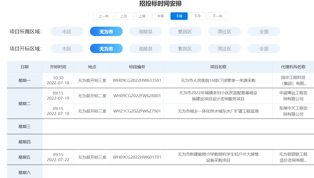Choose 湾沚区 under 项目开标区域

pyautogui.click(x=224, y=49)
